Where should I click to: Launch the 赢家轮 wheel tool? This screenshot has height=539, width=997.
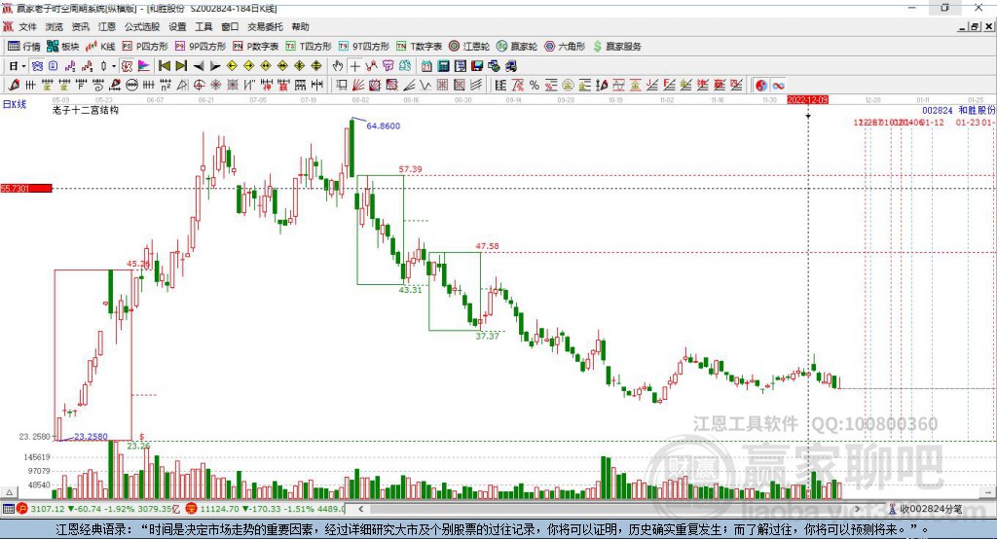[517, 47]
